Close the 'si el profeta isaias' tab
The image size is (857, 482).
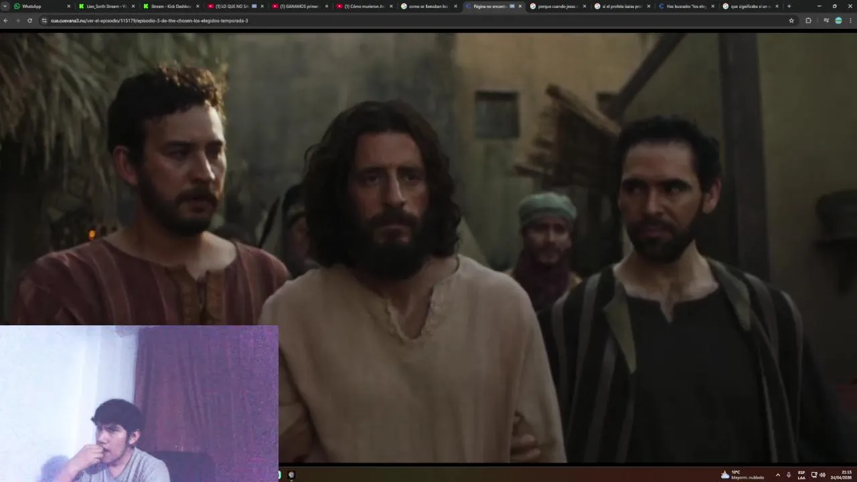click(x=648, y=6)
